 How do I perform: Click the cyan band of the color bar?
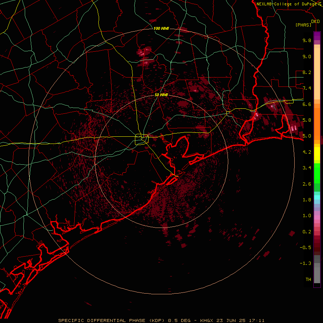coord(317,197)
